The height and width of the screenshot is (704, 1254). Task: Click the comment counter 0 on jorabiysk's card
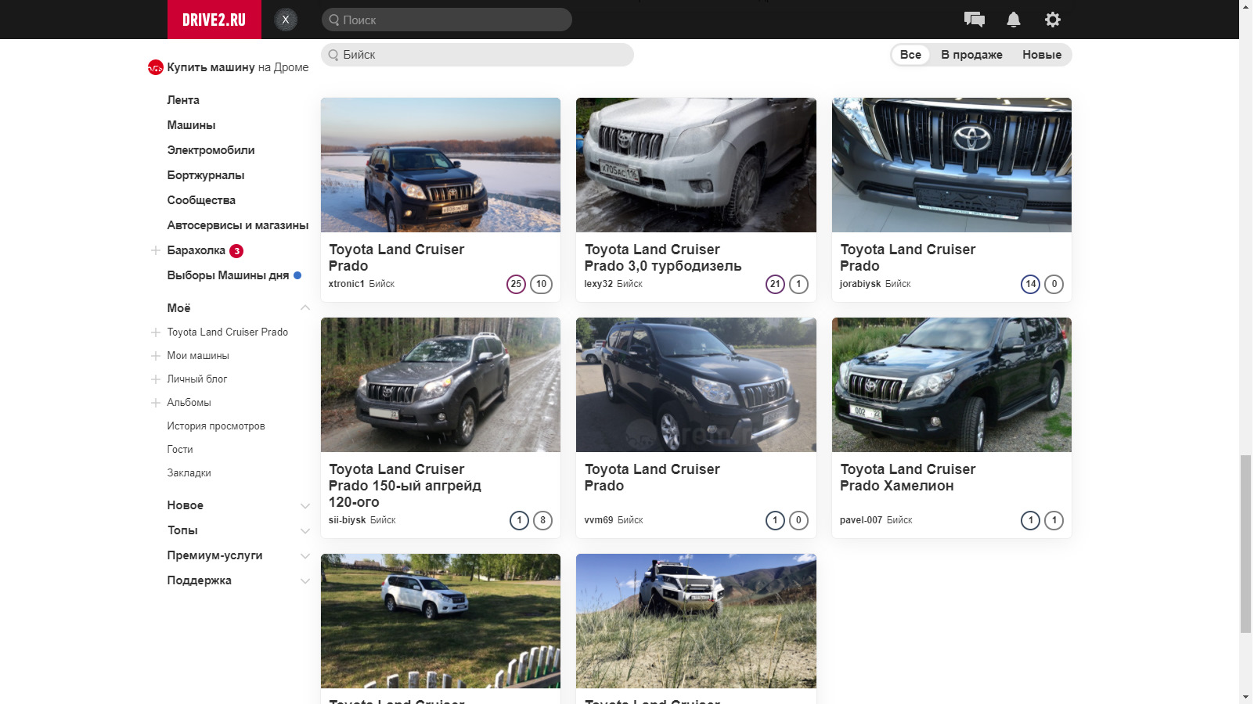point(1054,284)
